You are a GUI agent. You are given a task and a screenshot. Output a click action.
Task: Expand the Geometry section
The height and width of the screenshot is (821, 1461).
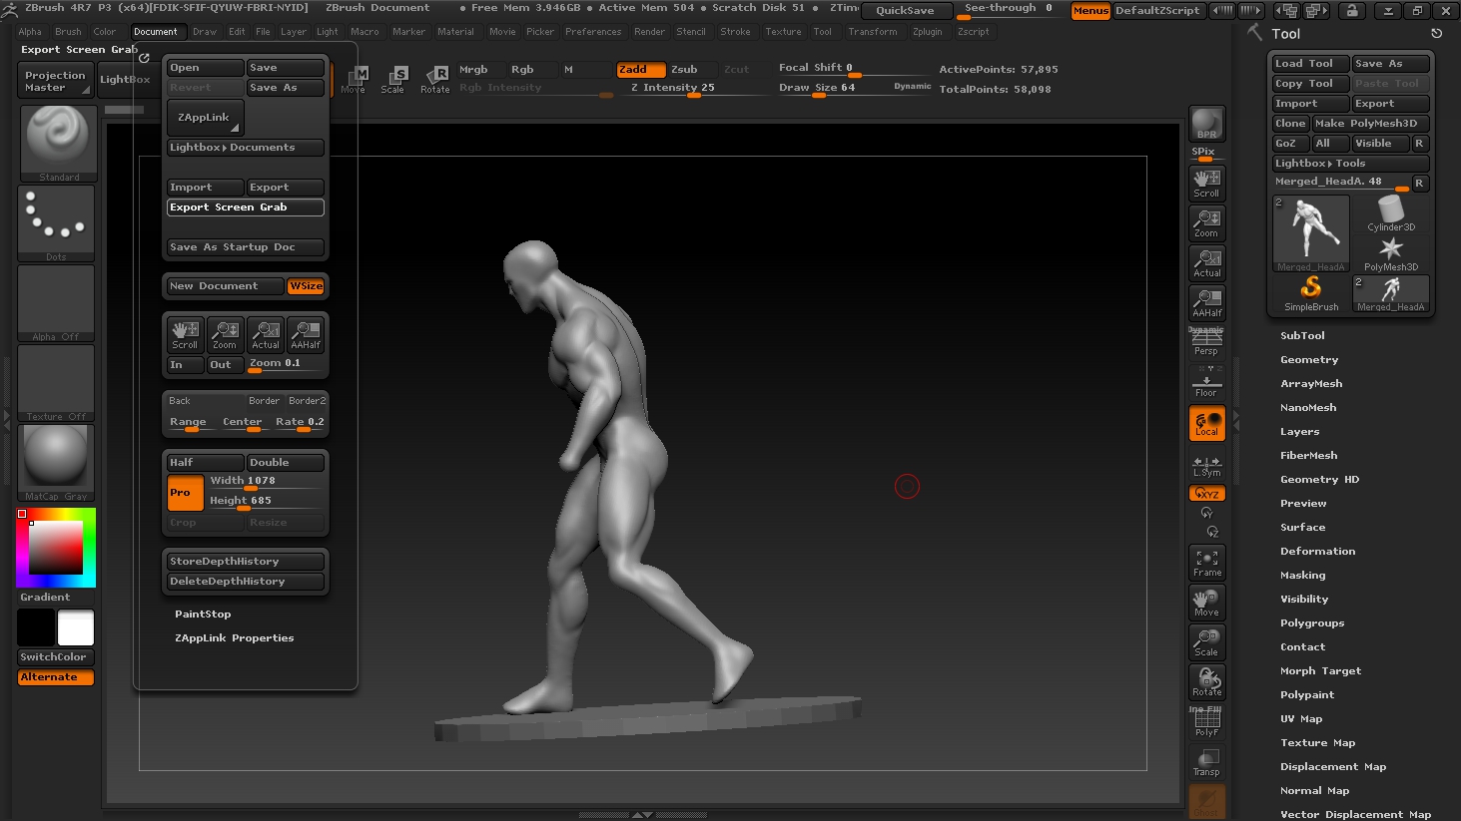click(x=1309, y=360)
